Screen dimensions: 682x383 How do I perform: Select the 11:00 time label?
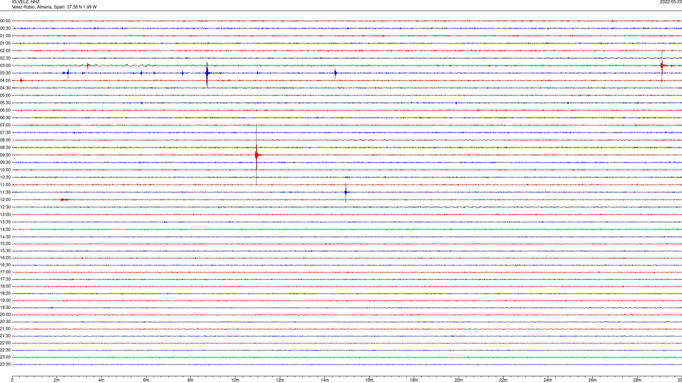5,185
